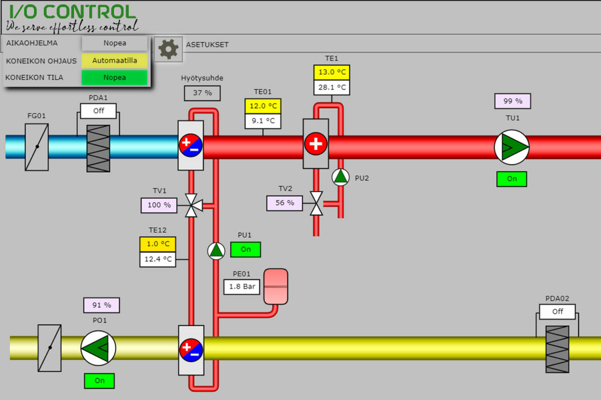Select the PE01 expansion vessel icon

point(275,286)
